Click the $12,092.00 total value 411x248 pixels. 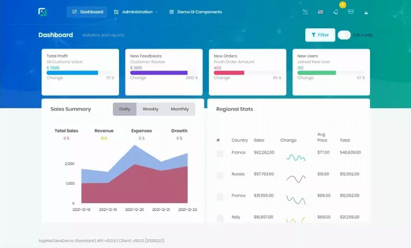point(350,174)
